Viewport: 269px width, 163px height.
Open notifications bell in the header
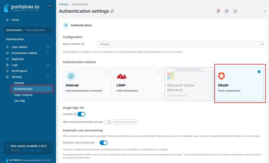(x=218, y=11)
